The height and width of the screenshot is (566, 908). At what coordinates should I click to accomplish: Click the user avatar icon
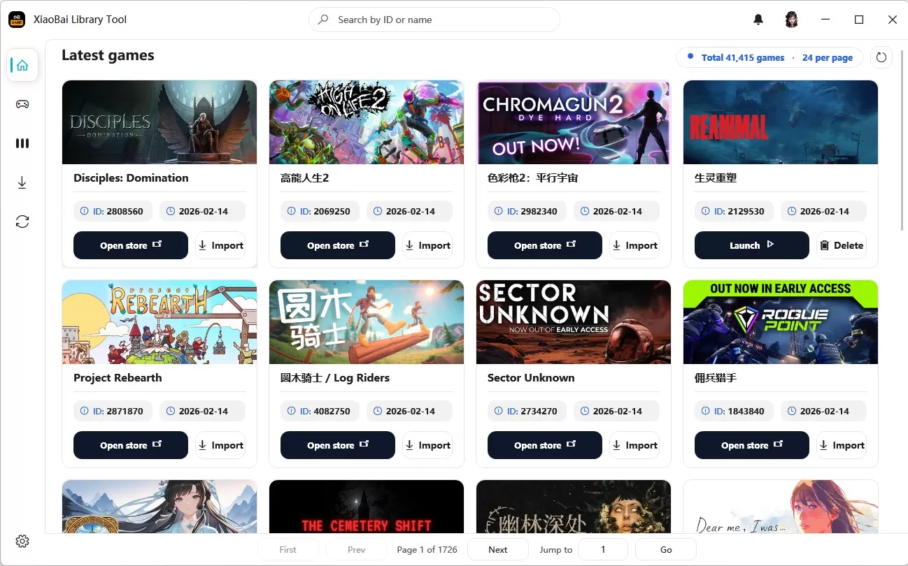pos(791,20)
